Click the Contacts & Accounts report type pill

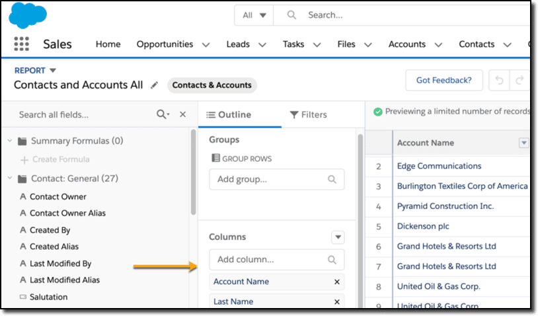point(211,85)
